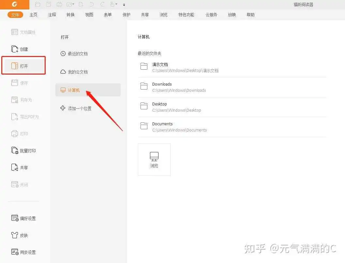Click path C:\Users\Windows\Desktop\演示文档 text
Image resolution: width=345 pixels, height=263 pixels.
click(185, 71)
